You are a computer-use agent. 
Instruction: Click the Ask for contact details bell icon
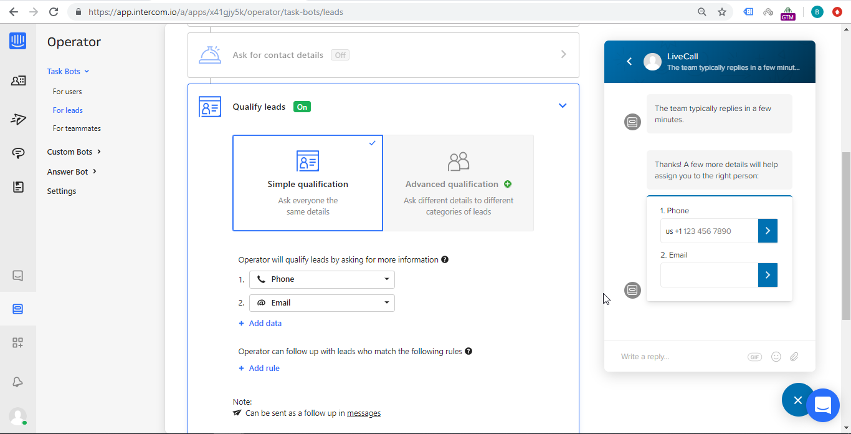[x=210, y=55]
